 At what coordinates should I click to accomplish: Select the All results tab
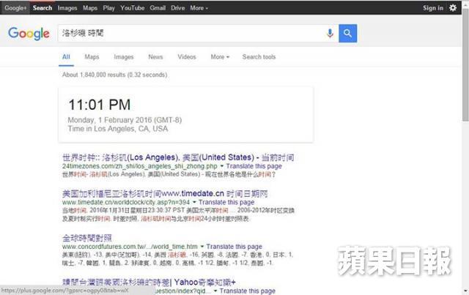66,57
